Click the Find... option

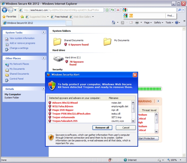coord(171,16)
